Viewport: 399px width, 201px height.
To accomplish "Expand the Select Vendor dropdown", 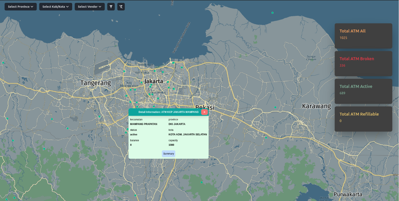I will point(89,6).
